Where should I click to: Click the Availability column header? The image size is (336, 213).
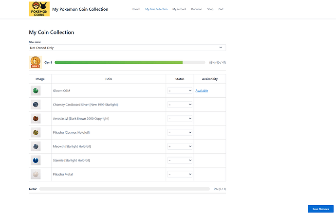(210, 79)
